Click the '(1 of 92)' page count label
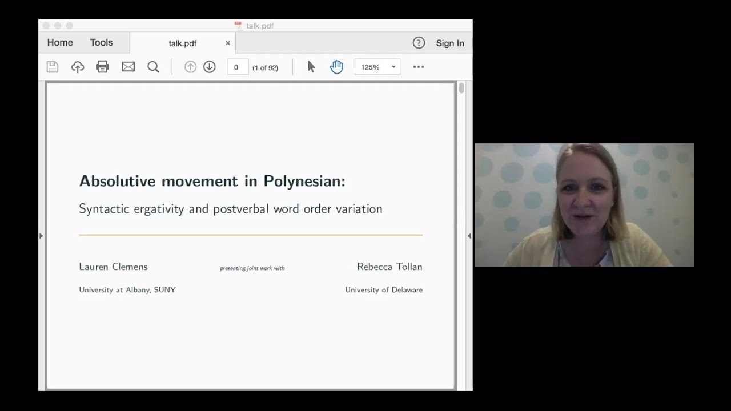Viewport: 731px width, 411px height. pyautogui.click(x=265, y=67)
